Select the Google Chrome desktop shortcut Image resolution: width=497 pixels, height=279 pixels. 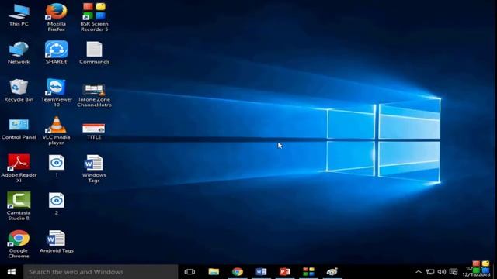[19, 244]
